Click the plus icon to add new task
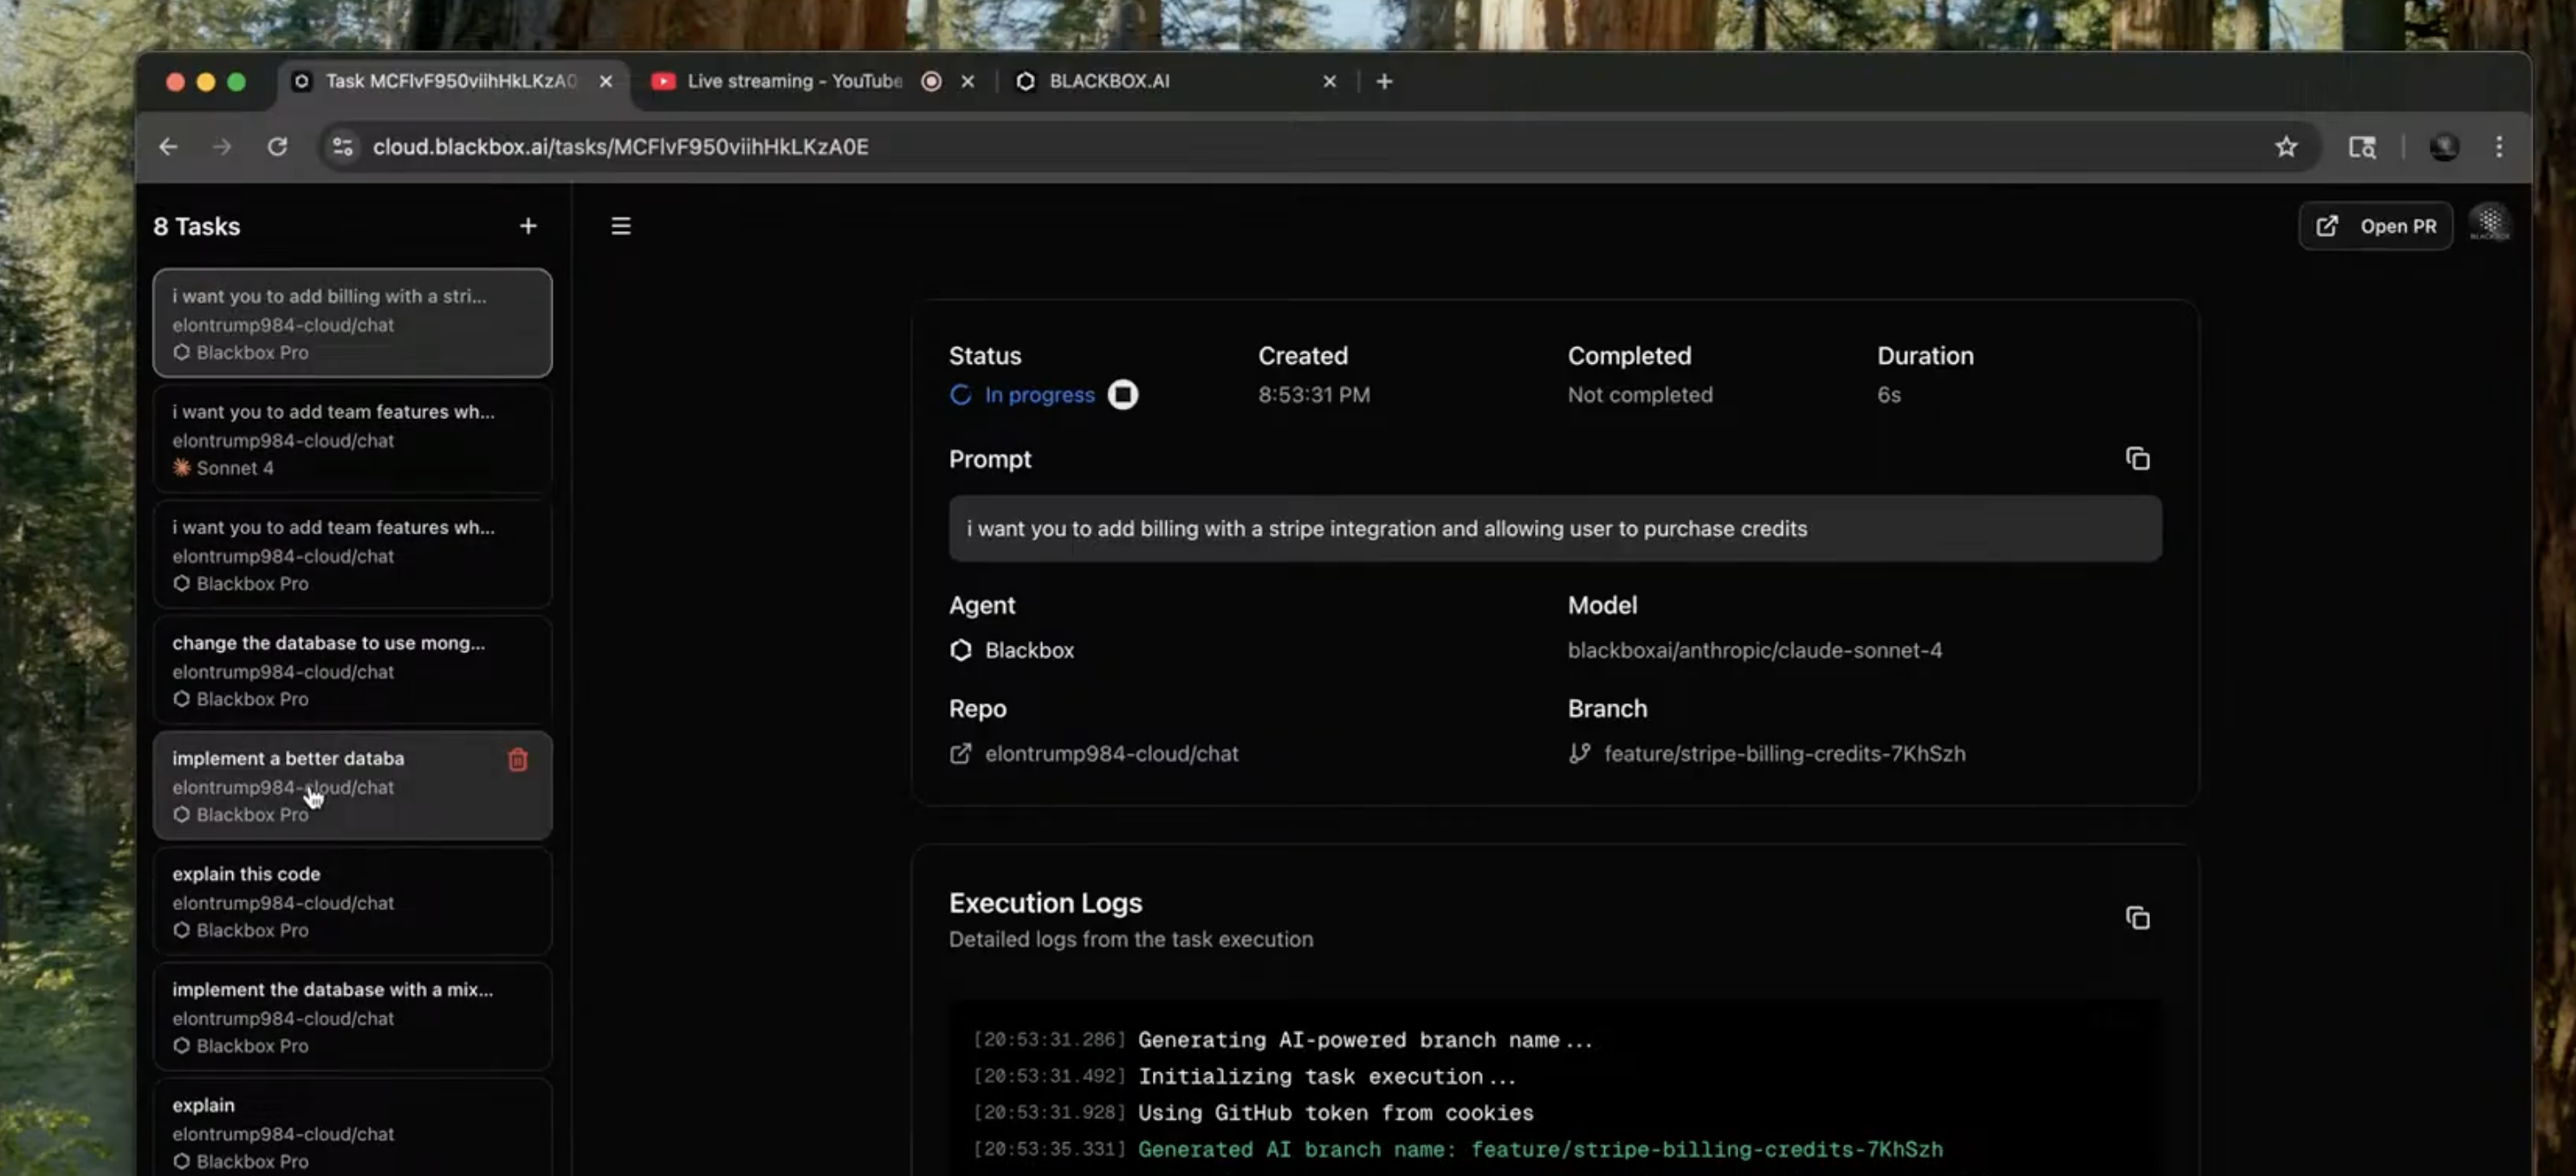The width and height of the screenshot is (2576, 1176). click(528, 226)
